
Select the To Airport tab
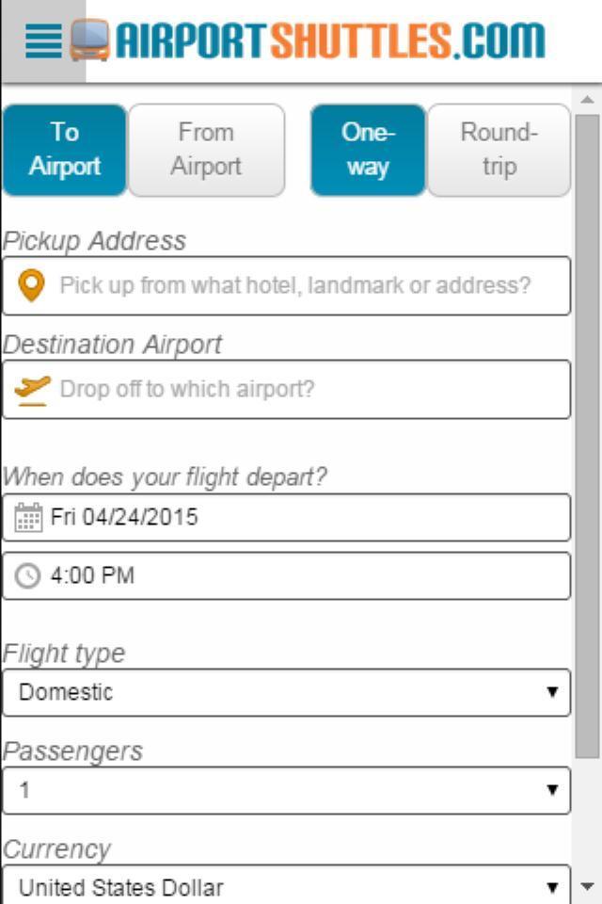pyautogui.click(x=64, y=149)
